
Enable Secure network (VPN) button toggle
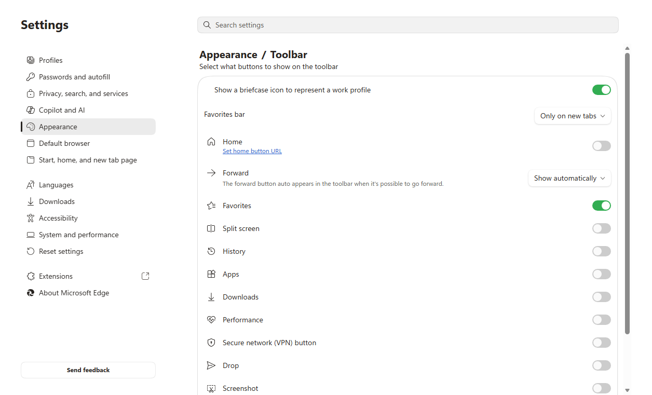click(x=602, y=343)
